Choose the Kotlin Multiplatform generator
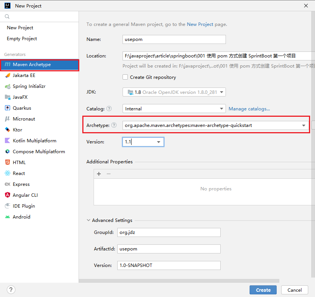The width and height of the screenshot is (315, 297). click(x=39, y=141)
